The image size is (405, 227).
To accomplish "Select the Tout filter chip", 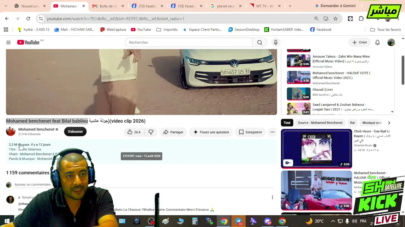I will click(x=287, y=123).
